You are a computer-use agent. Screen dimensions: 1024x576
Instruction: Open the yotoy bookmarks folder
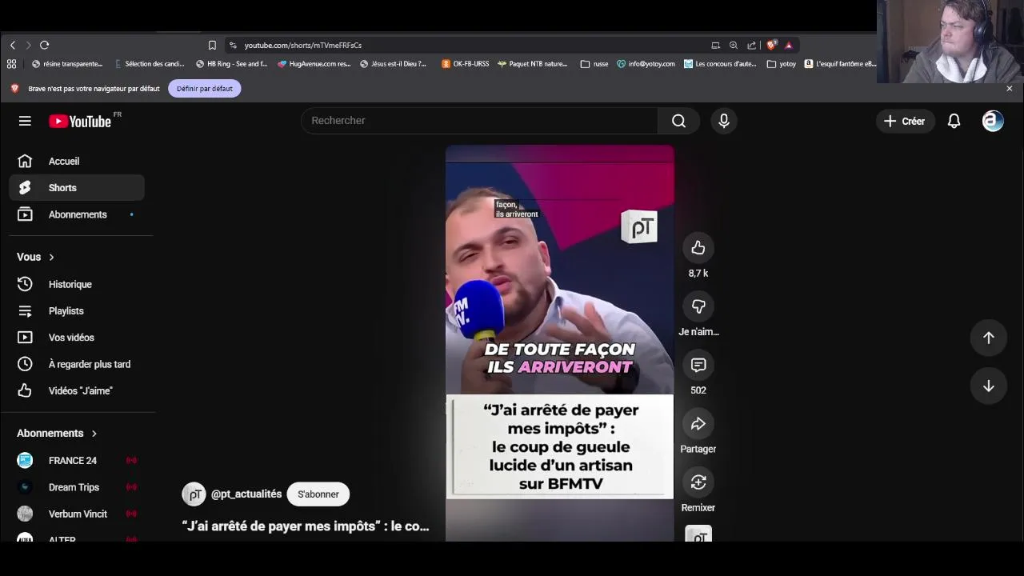tap(782, 64)
